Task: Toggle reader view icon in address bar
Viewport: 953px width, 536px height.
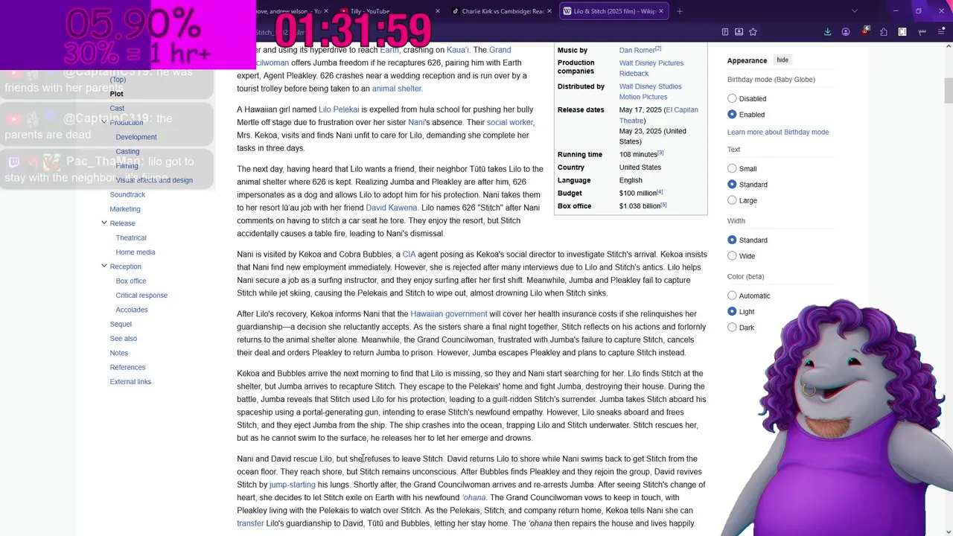Action: (x=725, y=32)
